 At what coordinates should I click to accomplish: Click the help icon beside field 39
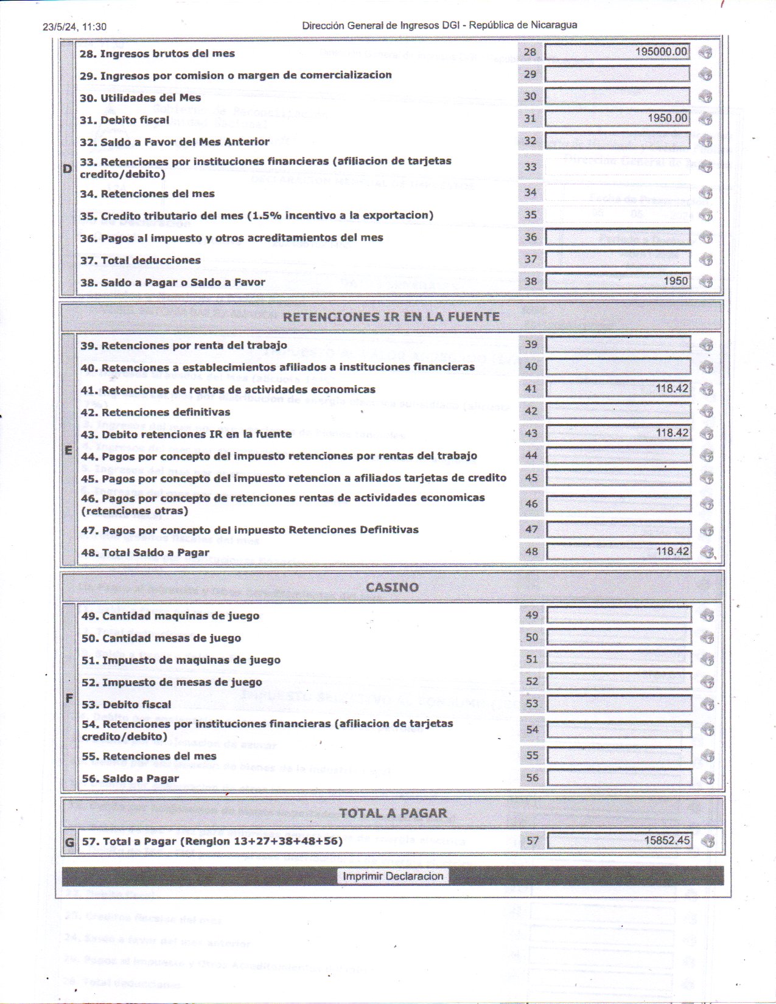tap(706, 345)
